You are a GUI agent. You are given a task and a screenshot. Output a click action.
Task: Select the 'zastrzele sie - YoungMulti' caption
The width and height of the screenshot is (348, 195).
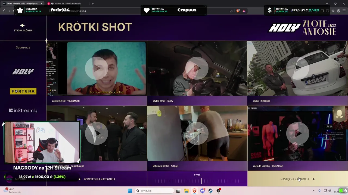click(x=66, y=101)
